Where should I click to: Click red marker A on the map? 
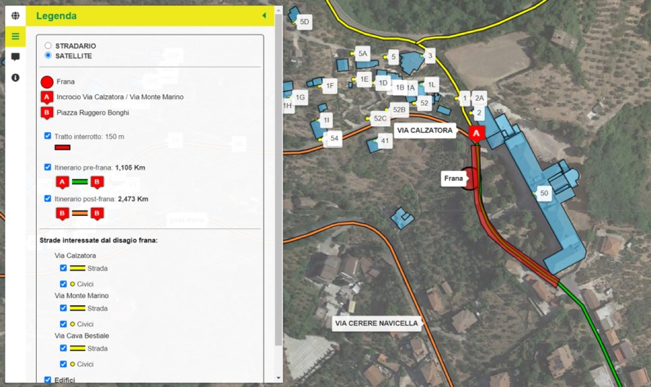pos(476,133)
